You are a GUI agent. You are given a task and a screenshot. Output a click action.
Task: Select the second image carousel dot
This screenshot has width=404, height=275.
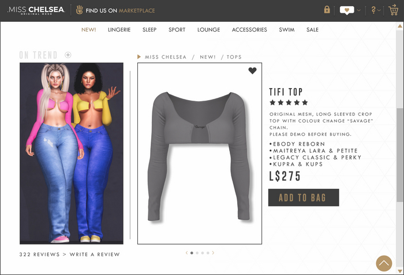point(197,253)
